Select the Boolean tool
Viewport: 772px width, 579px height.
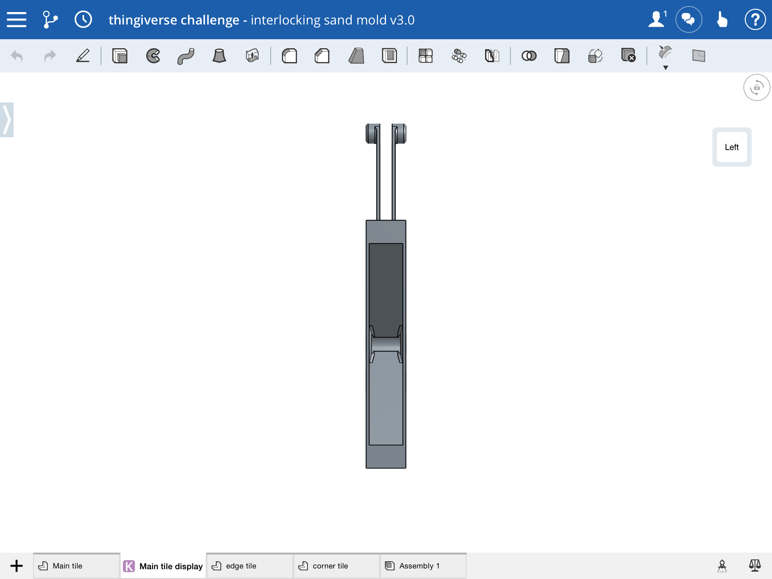tap(529, 56)
